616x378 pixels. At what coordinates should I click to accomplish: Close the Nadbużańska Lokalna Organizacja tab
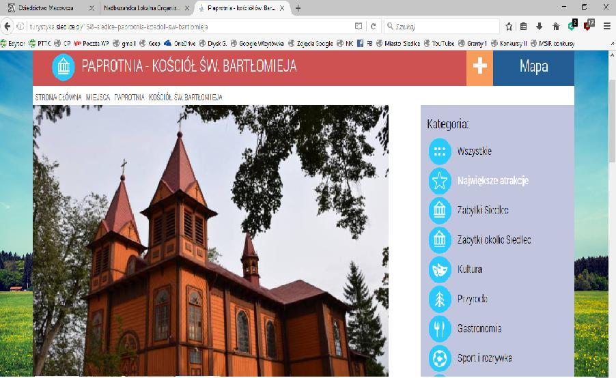(x=187, y=8)
